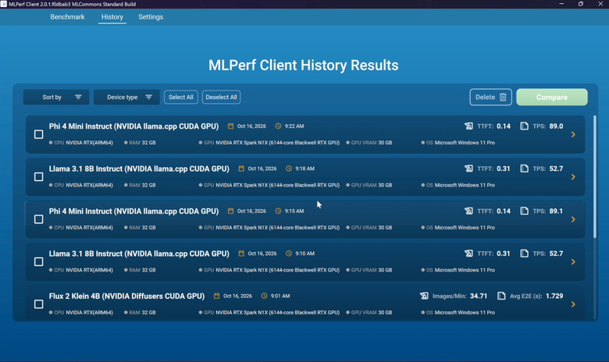This screenshot has width=609, height=362.
Task: Click the TPS icon in Llama 9:10 AM row
Action: click(x=525, y=254)
